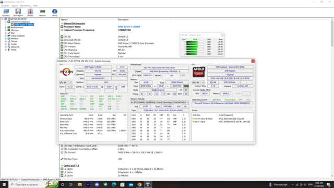Viewport: 334px width, 188px height.
Task: Open the Monitoring menu
Action: click(26, 6)
